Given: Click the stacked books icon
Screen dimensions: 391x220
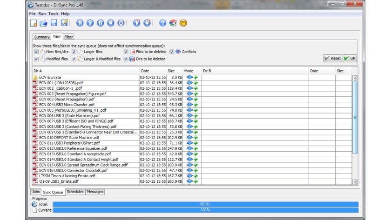Looking at the screenshot, I should coord(173,23).
